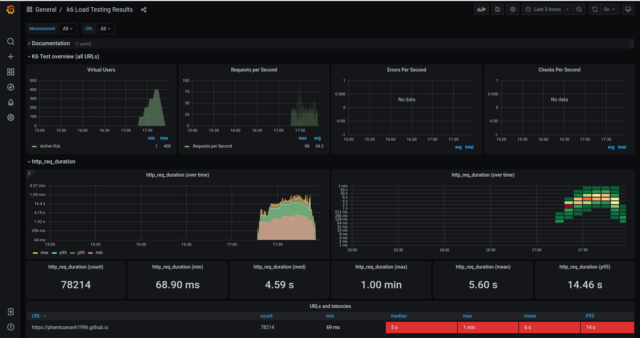Open the search dashboards icon in sidebar
640x338 pixels.
[x=10, y=41]
